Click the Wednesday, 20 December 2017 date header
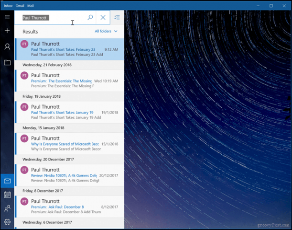 pos(48,159)
